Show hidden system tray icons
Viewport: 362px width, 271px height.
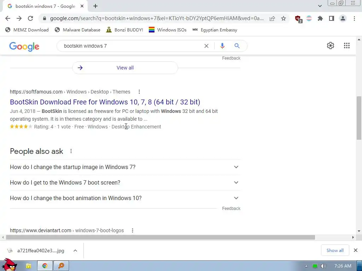(x=306, y=266)
